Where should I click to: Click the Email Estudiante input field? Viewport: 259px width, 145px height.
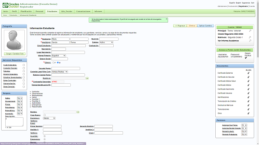tap(68, 46)
